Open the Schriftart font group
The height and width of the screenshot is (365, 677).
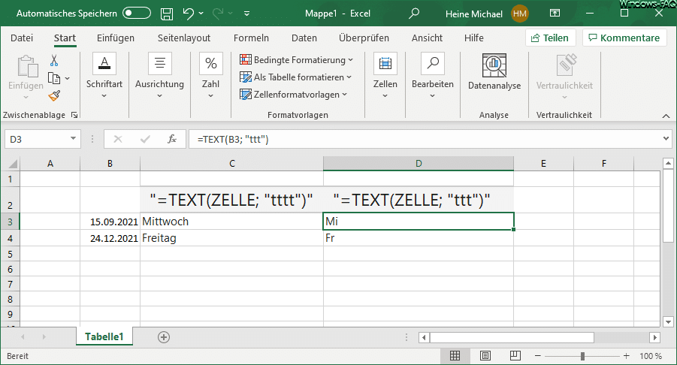[x=104, y=76]
